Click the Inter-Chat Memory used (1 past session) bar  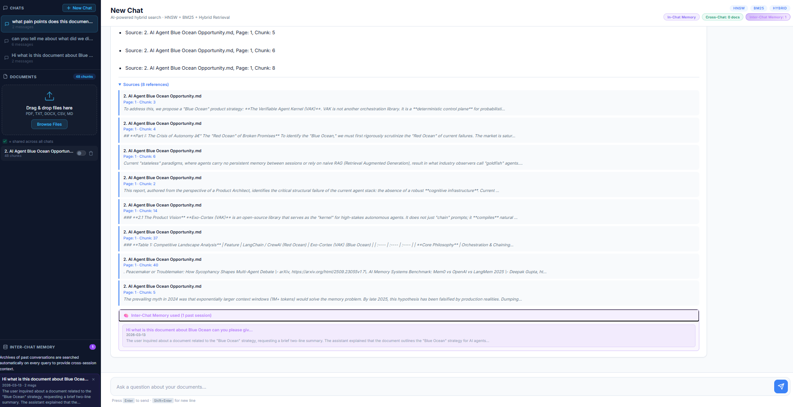pyautogui.click(x=409, y=316)
